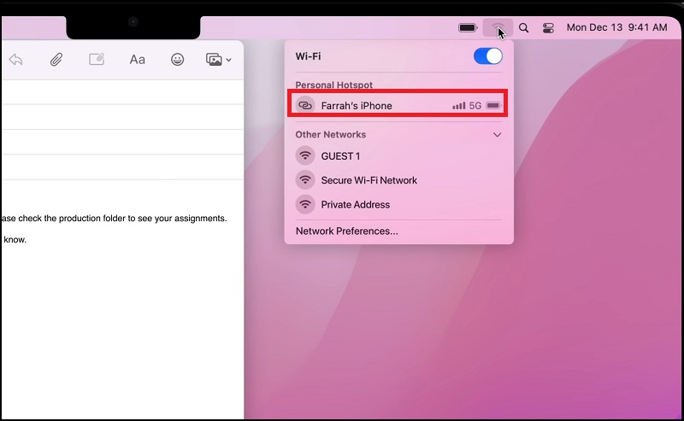Screen dimensions: 684x421
Task: Click the Wi-Fi title in the panel
Action: click(x=308, y=56)
